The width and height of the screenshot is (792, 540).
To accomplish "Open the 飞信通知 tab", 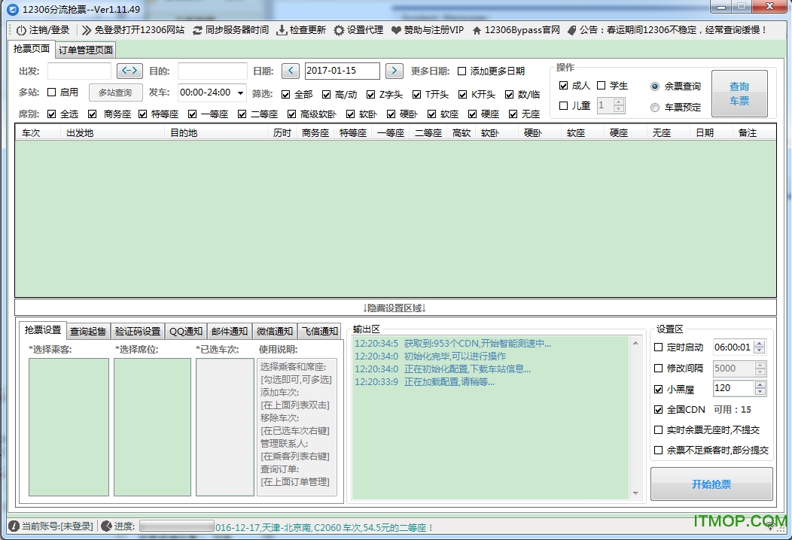I will pos(320,331).
